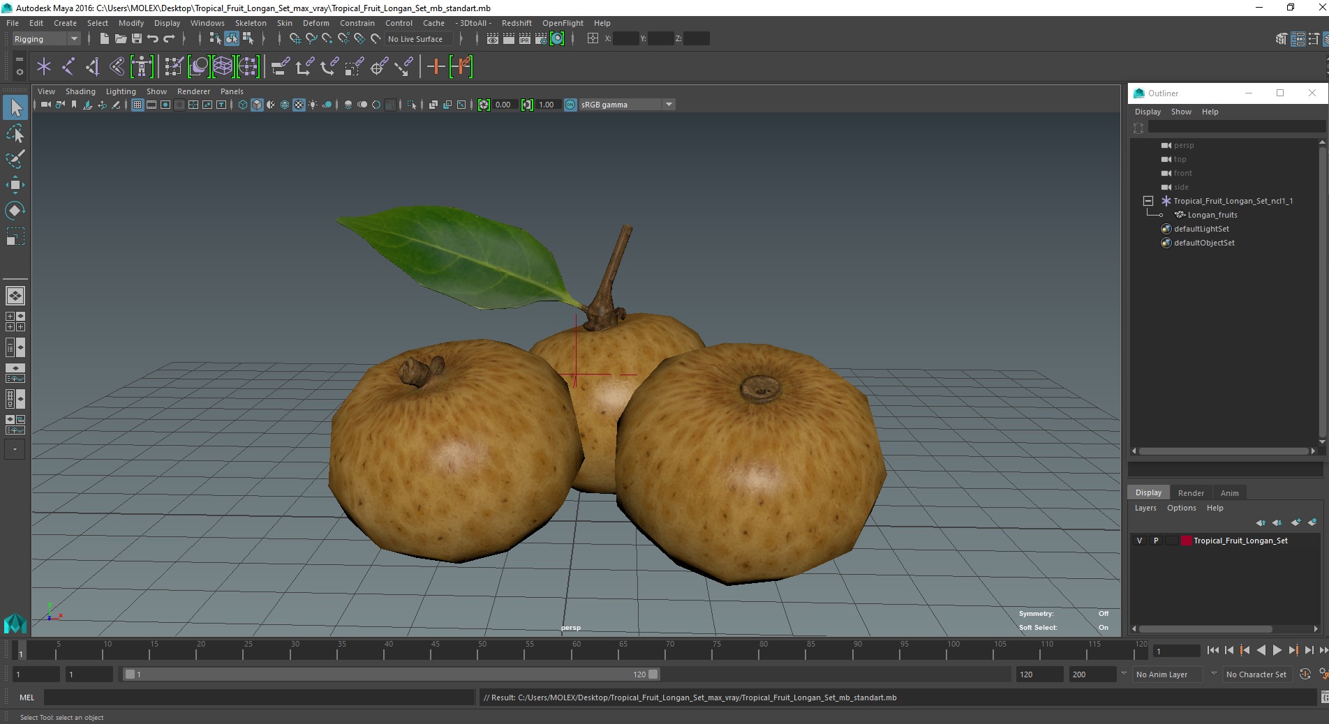Click the Select tool arrow in toolbox
1329x724 pixels.
click(15, 107)
